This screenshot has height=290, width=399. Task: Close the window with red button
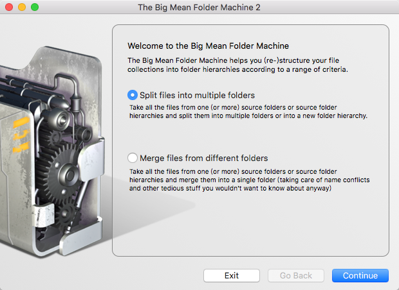click(x=9, y=7)
